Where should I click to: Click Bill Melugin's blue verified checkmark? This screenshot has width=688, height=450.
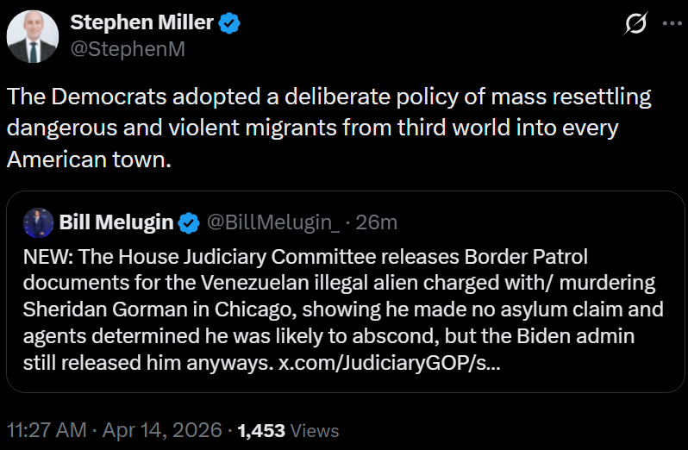pyautogui.click(x=189, y=223)
